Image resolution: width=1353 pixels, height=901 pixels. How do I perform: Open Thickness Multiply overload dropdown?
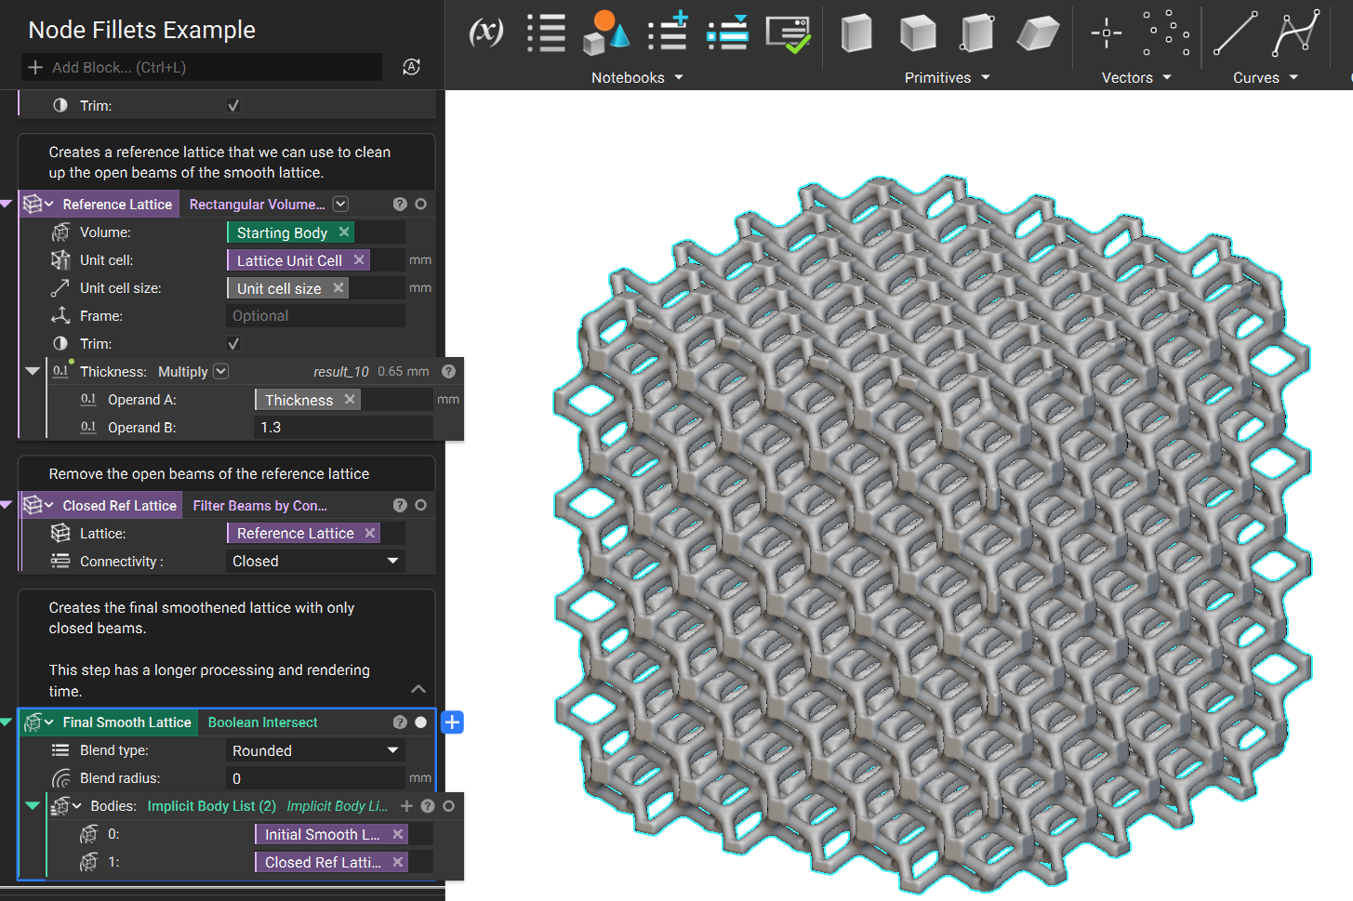pyautogui.click(x=220, y=372)
